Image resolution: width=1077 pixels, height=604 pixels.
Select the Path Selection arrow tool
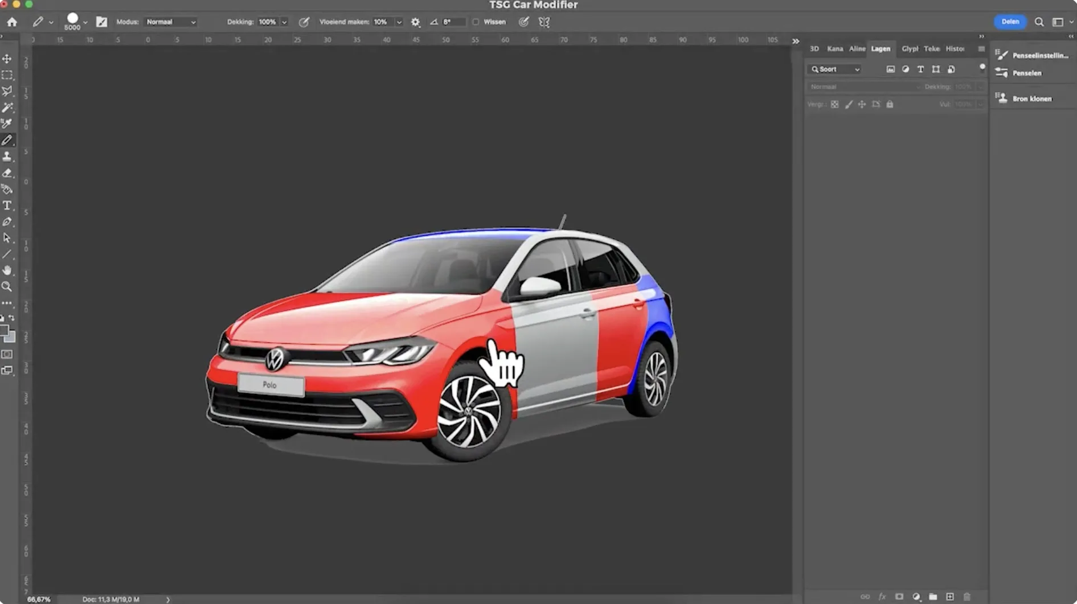(7, 238)
